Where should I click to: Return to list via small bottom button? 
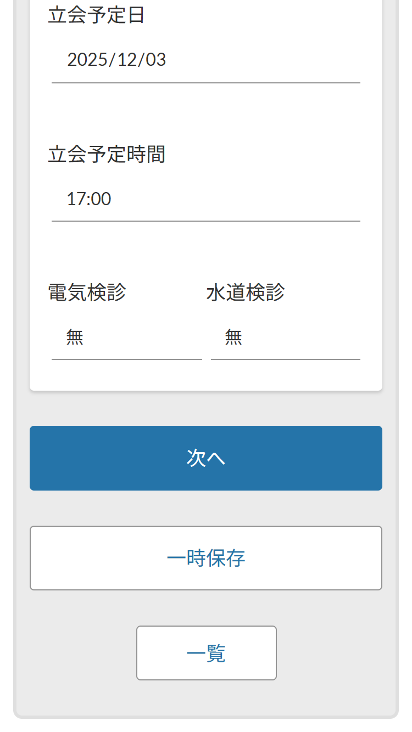(206, 653)
